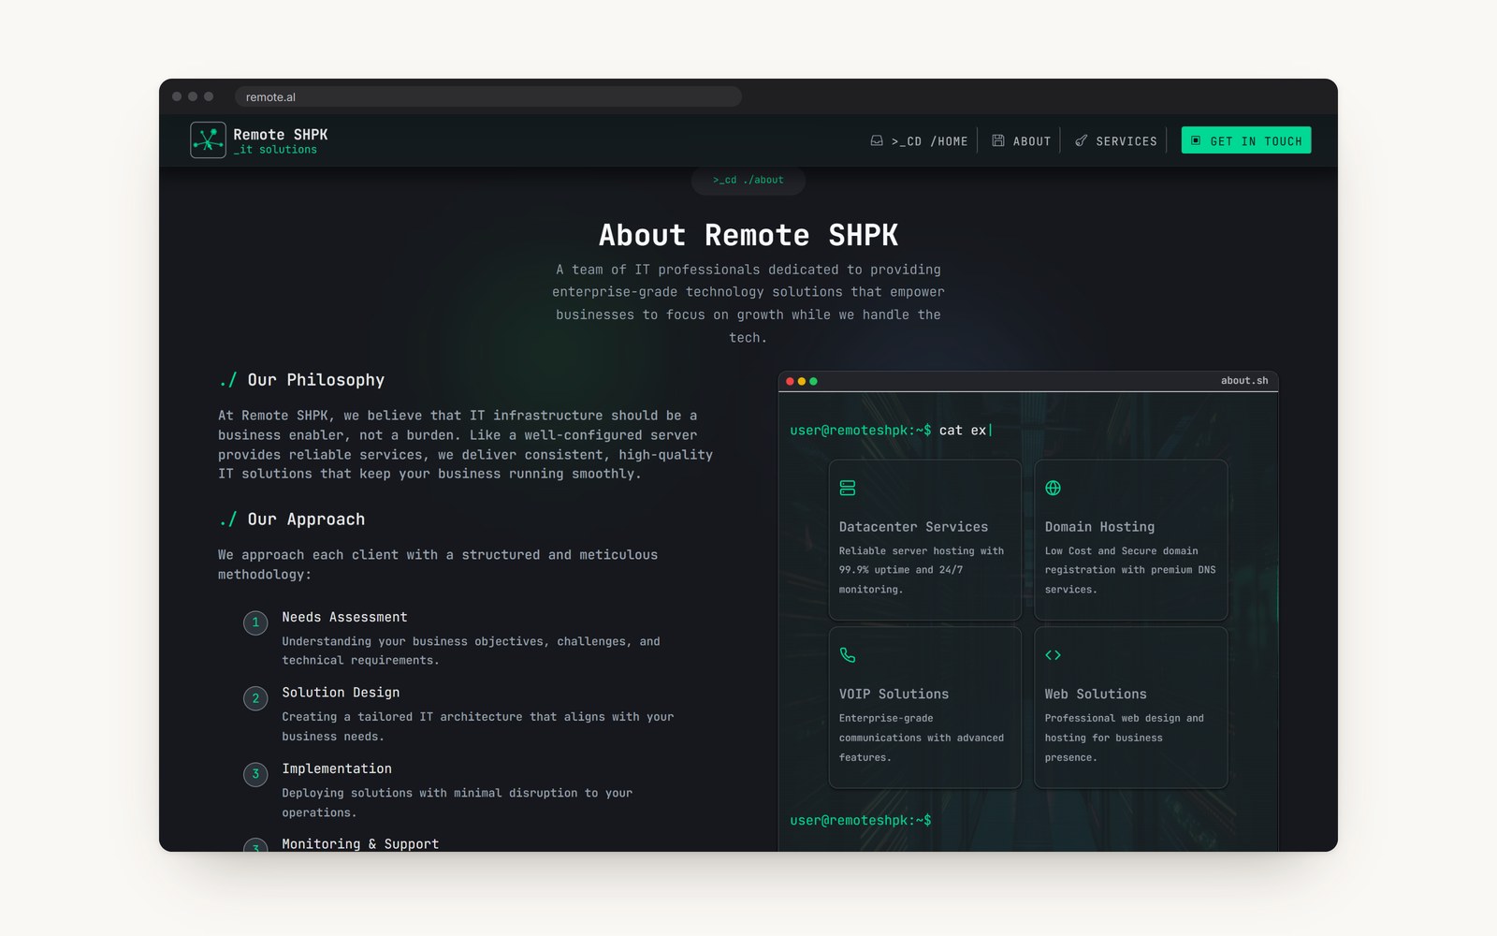
Task: Click the Datacenter Services server icon
Action: [848, 488]
